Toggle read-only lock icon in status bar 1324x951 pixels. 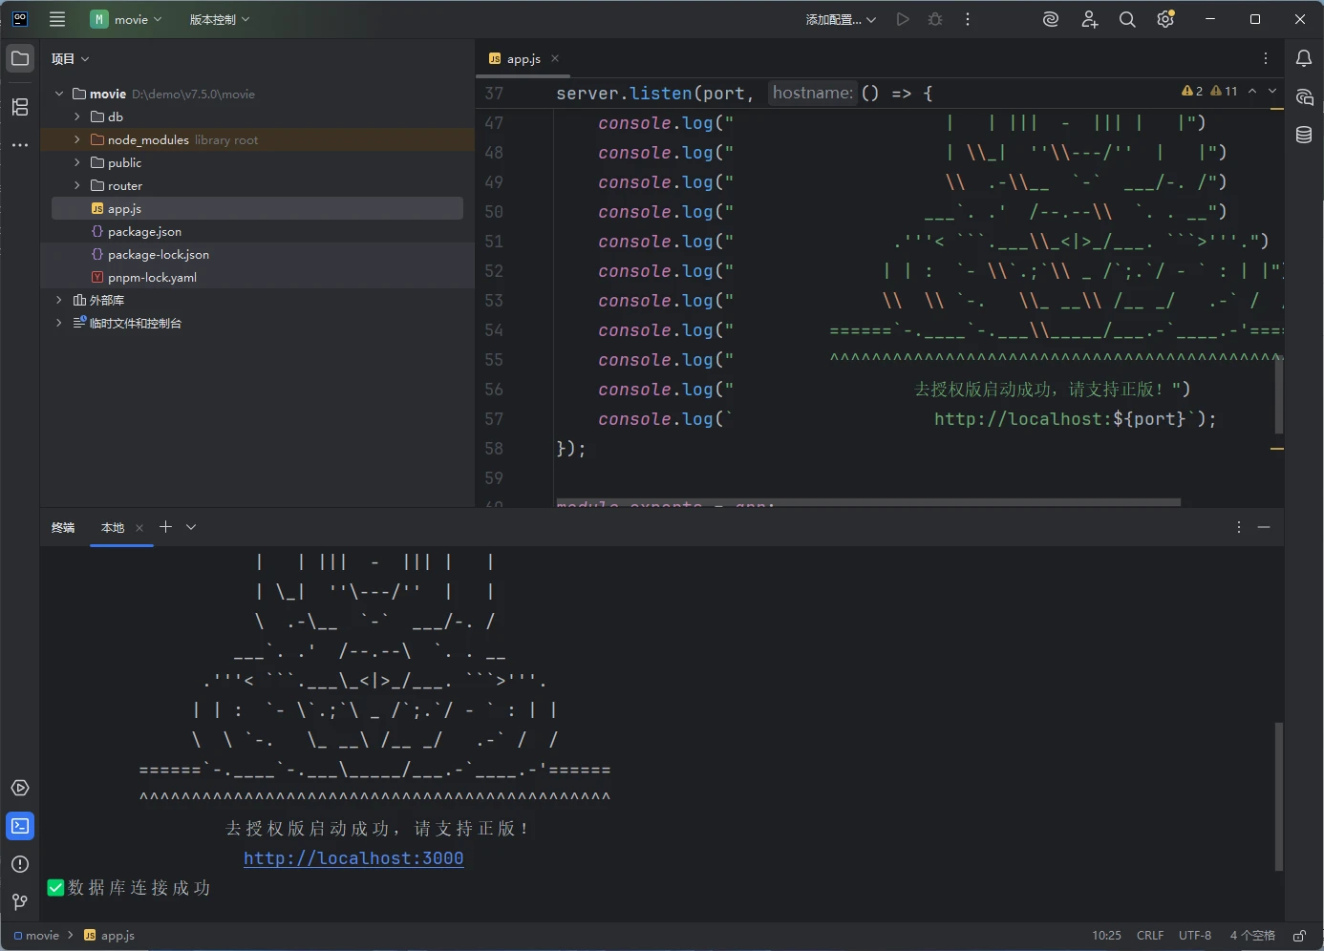point(1299,936)
